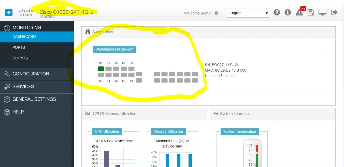Click the green active port 01
Screen dimensions: 344x167
[101, 69]
